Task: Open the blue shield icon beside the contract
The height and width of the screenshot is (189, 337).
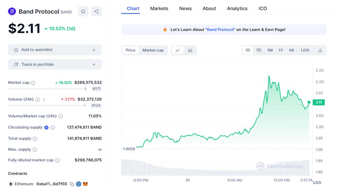Action: click(x=79, y=184)
